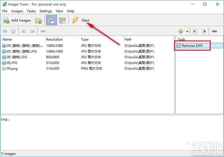Sort by Path column header
This screenshot has height=157, width=224.
click(x=148, y=39)
